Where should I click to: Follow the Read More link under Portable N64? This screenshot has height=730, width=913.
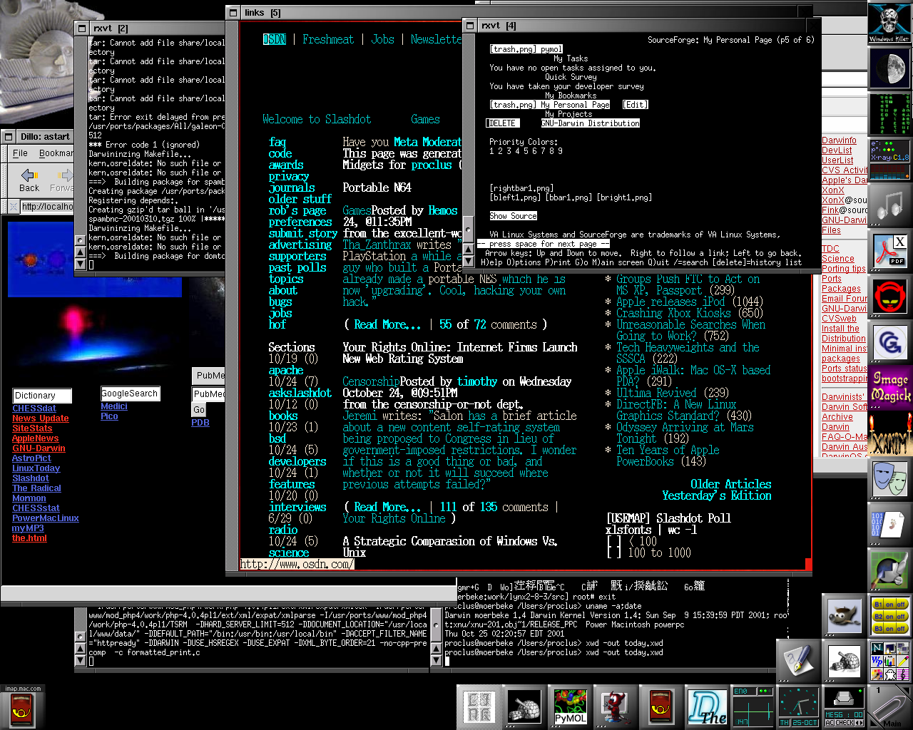(387, 324)
